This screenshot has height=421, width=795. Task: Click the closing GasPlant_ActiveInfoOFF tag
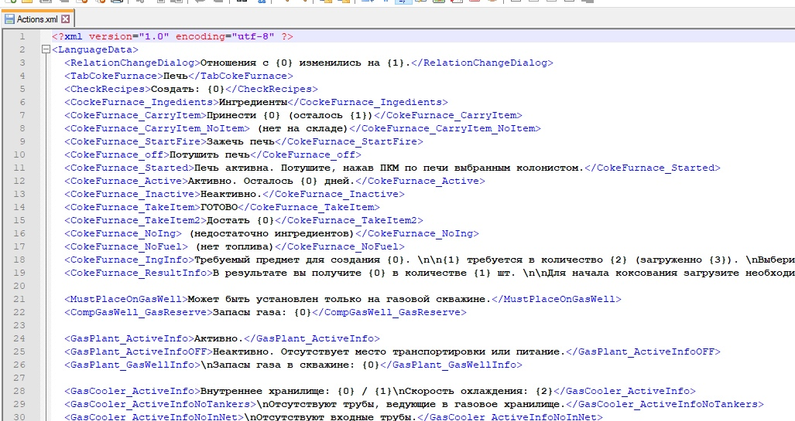643,352
